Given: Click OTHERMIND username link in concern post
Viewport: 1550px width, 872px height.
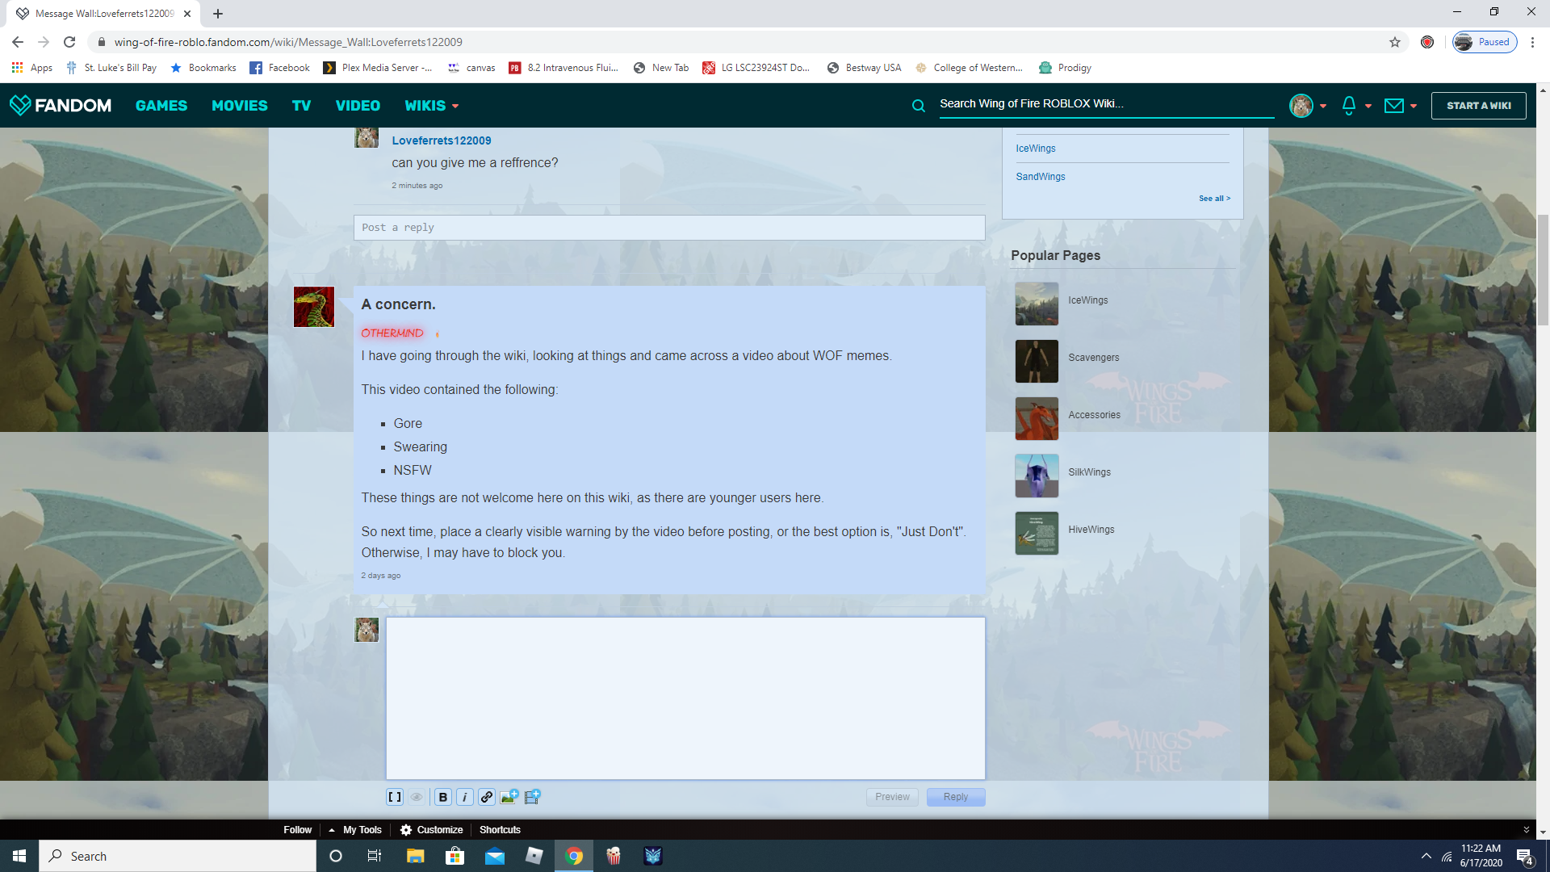Looking at the screenshot, I should coord(392,332).
